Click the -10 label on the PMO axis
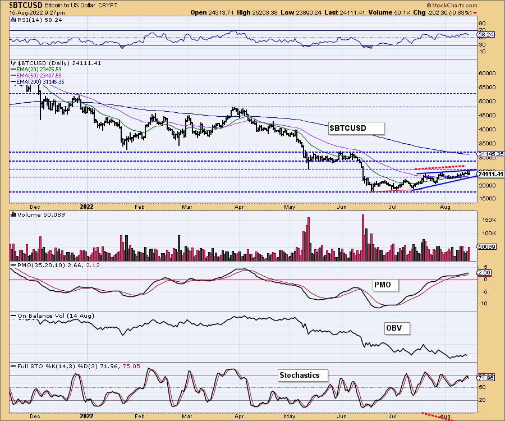Image resolution: width=505 pixels, height=421 pixels. point(483,304)
